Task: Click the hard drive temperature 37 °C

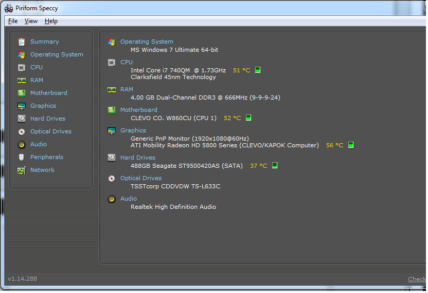Action: (x=258, y=166)
